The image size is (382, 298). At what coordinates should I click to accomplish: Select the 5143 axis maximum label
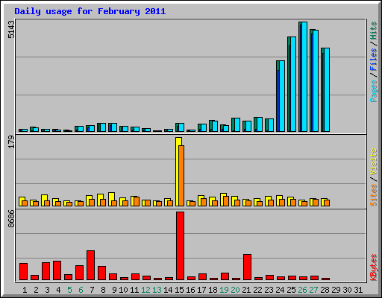click(11, 30)
